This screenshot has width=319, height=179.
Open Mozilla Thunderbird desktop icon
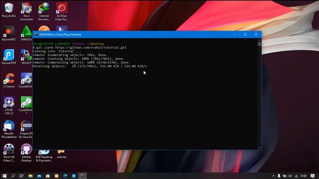coord(9,129)
